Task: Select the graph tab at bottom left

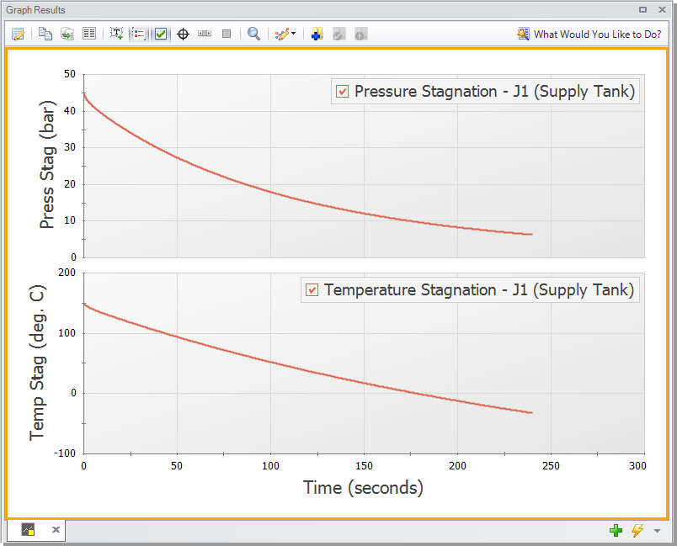Action: click(x=28, y=530)
